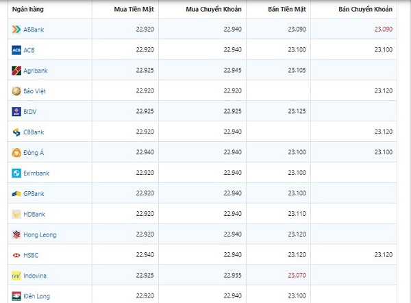The width and height of the screenshot is (411, 303).
Task: Click the CBBank logo icon
Action: click(16, 132)
